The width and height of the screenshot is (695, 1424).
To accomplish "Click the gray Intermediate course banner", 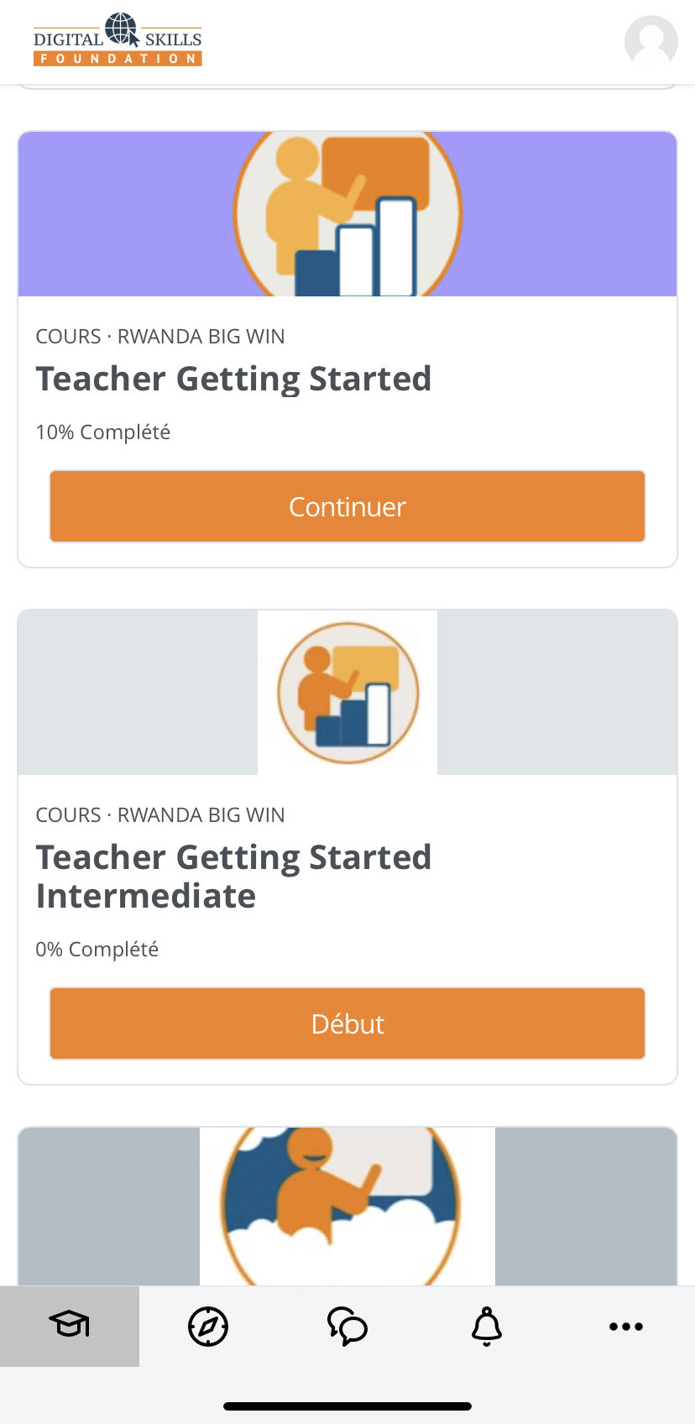I will [126, 690].
